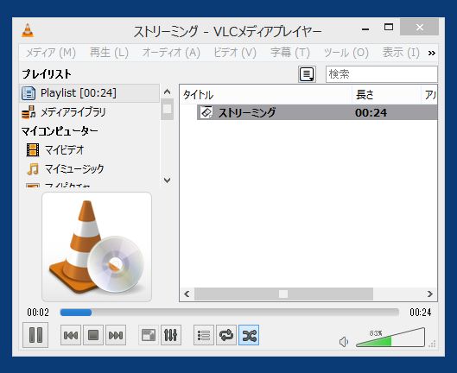
Task: Focus the 検索 search field
Action: coord(382,74)
